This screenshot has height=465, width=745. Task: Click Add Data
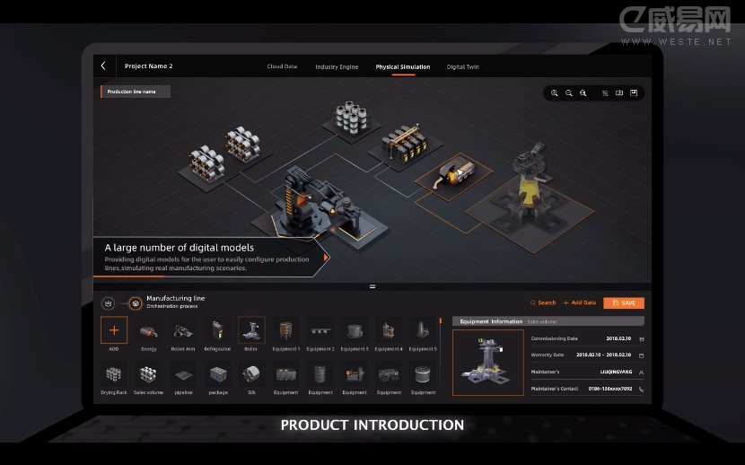pyautogui.click(x=580, y=303)
